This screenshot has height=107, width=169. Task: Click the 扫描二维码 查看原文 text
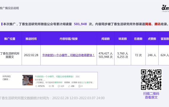coord(151,95)
